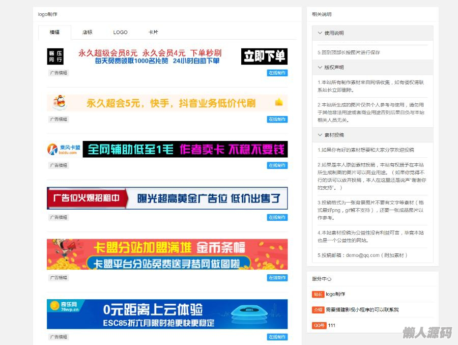Open the LOGO tab
The height and width of the screenshot is (345, 458).
121,32
